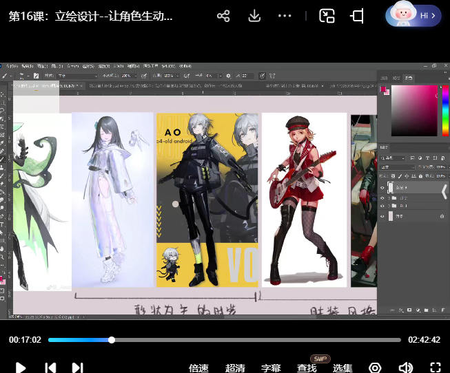Click the rainbow hue strip in color panel
450x373 pixels.
pos(445,110)
